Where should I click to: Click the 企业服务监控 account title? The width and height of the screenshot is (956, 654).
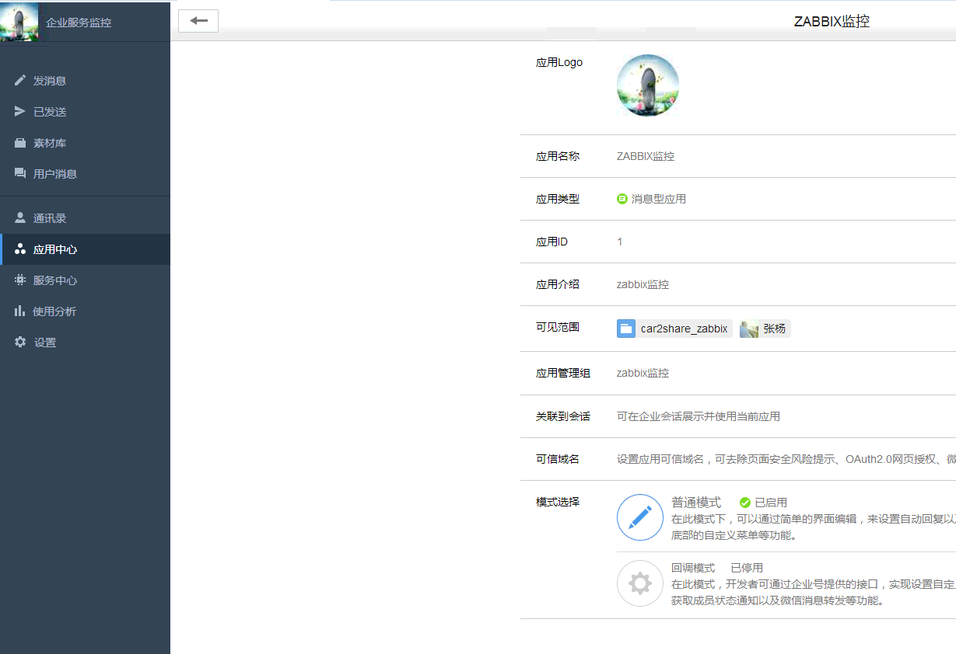tap(79, 23)
